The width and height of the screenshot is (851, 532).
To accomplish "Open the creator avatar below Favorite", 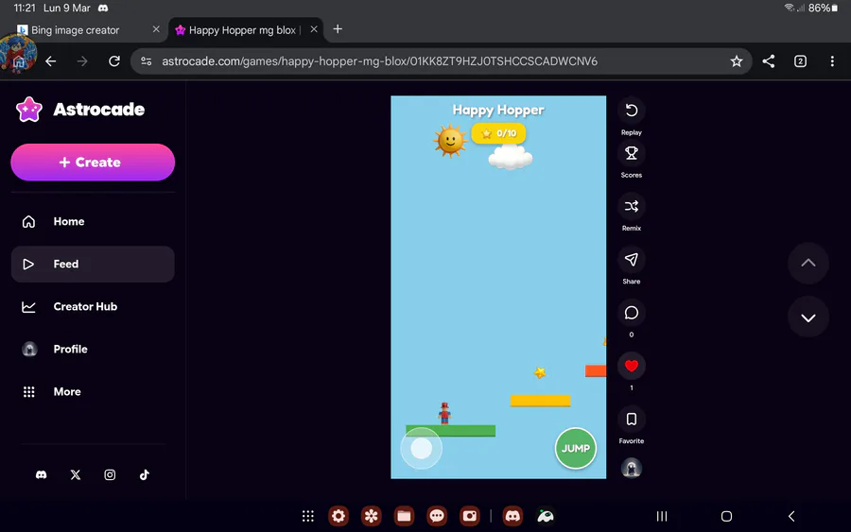I will pos(632,468).
